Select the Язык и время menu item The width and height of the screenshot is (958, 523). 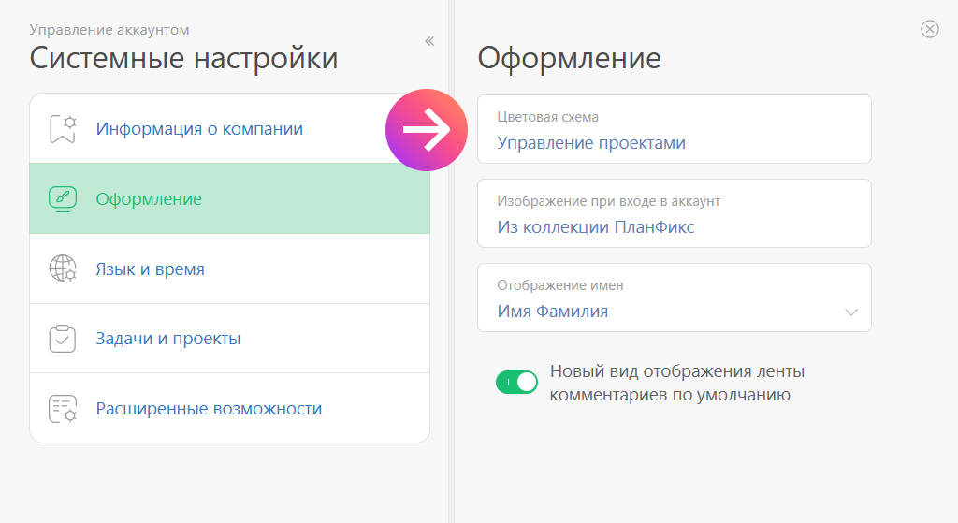pos(230,269)
